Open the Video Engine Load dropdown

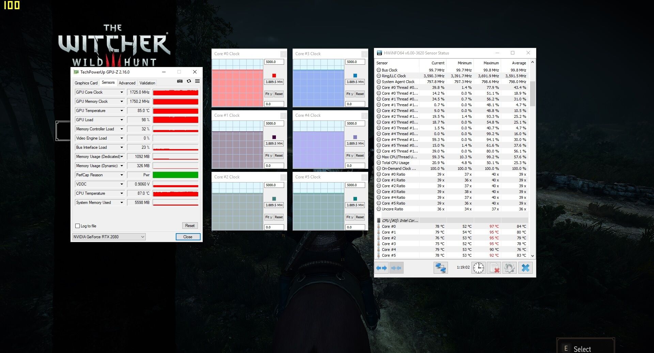point(122,138)
